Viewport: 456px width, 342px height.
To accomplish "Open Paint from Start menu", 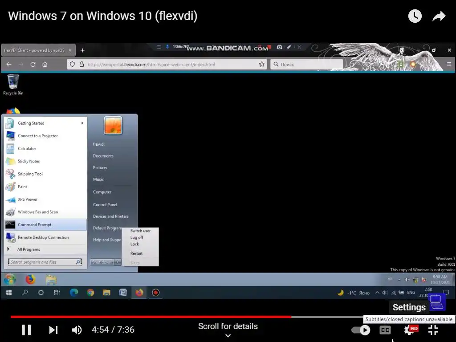I will tap(46, 187).
